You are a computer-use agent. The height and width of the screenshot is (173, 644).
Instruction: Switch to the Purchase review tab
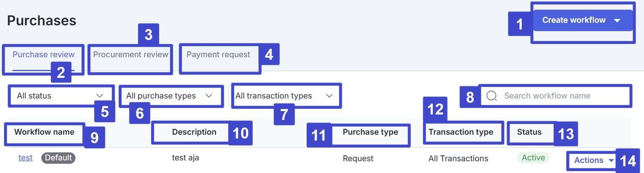coord(43,55)
